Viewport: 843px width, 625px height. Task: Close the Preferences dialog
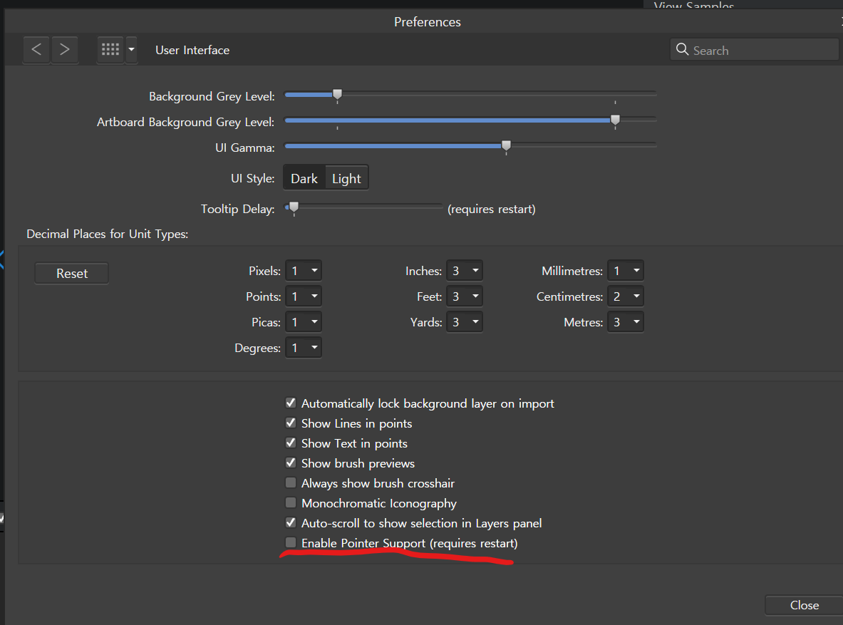[805, 605]
